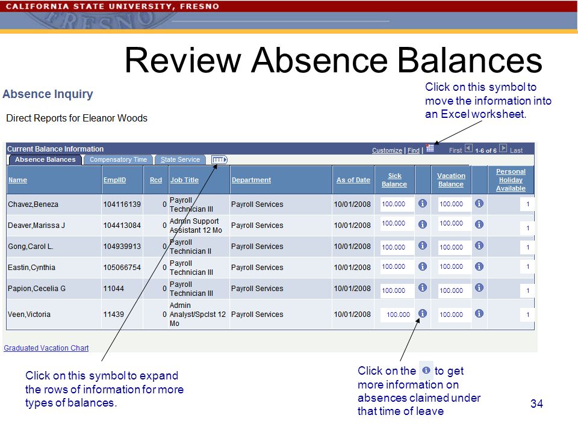Open sick balance info for Deaver,Marissa J
This screenshot has width=578, height=433.
point(423,224)
